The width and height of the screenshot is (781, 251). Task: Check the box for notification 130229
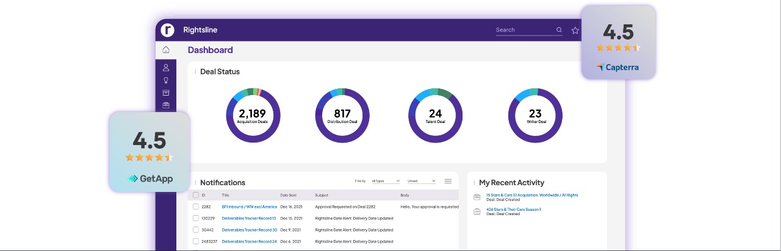click(196, 218)
